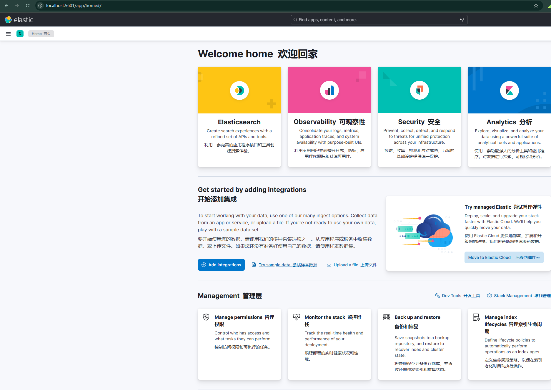Focus the Find apps search field
551x390 pixels.
[379, 20]
